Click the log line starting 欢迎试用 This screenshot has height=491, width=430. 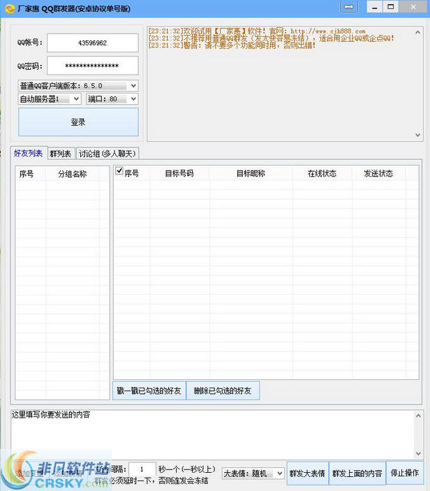coord(257,31)
